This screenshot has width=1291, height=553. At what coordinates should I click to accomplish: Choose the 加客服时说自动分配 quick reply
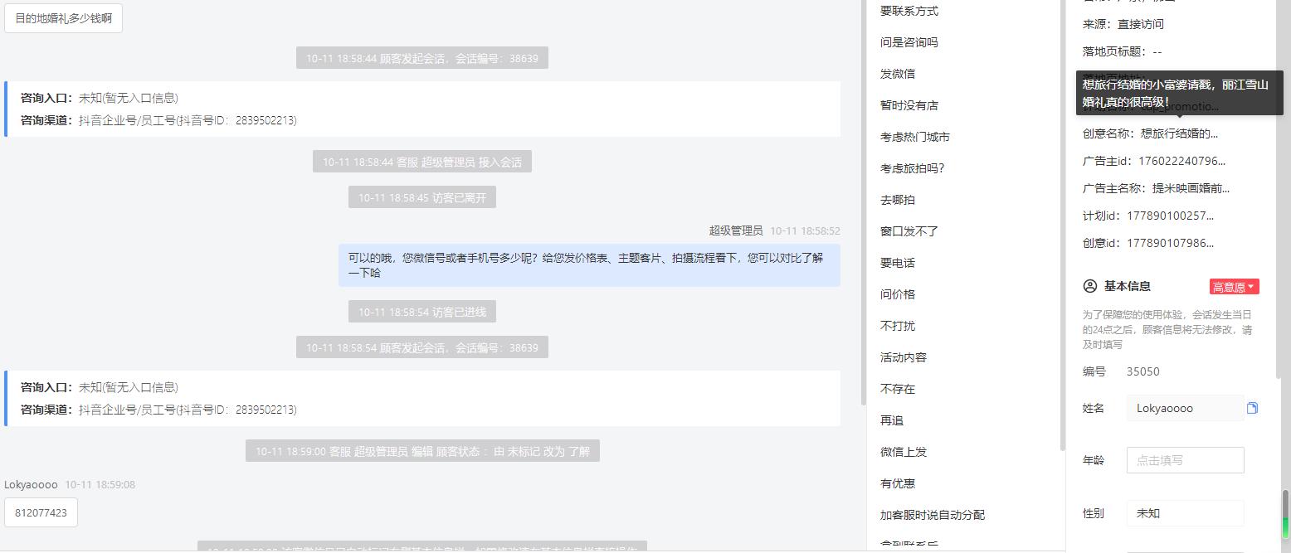(x=933, y=515)
